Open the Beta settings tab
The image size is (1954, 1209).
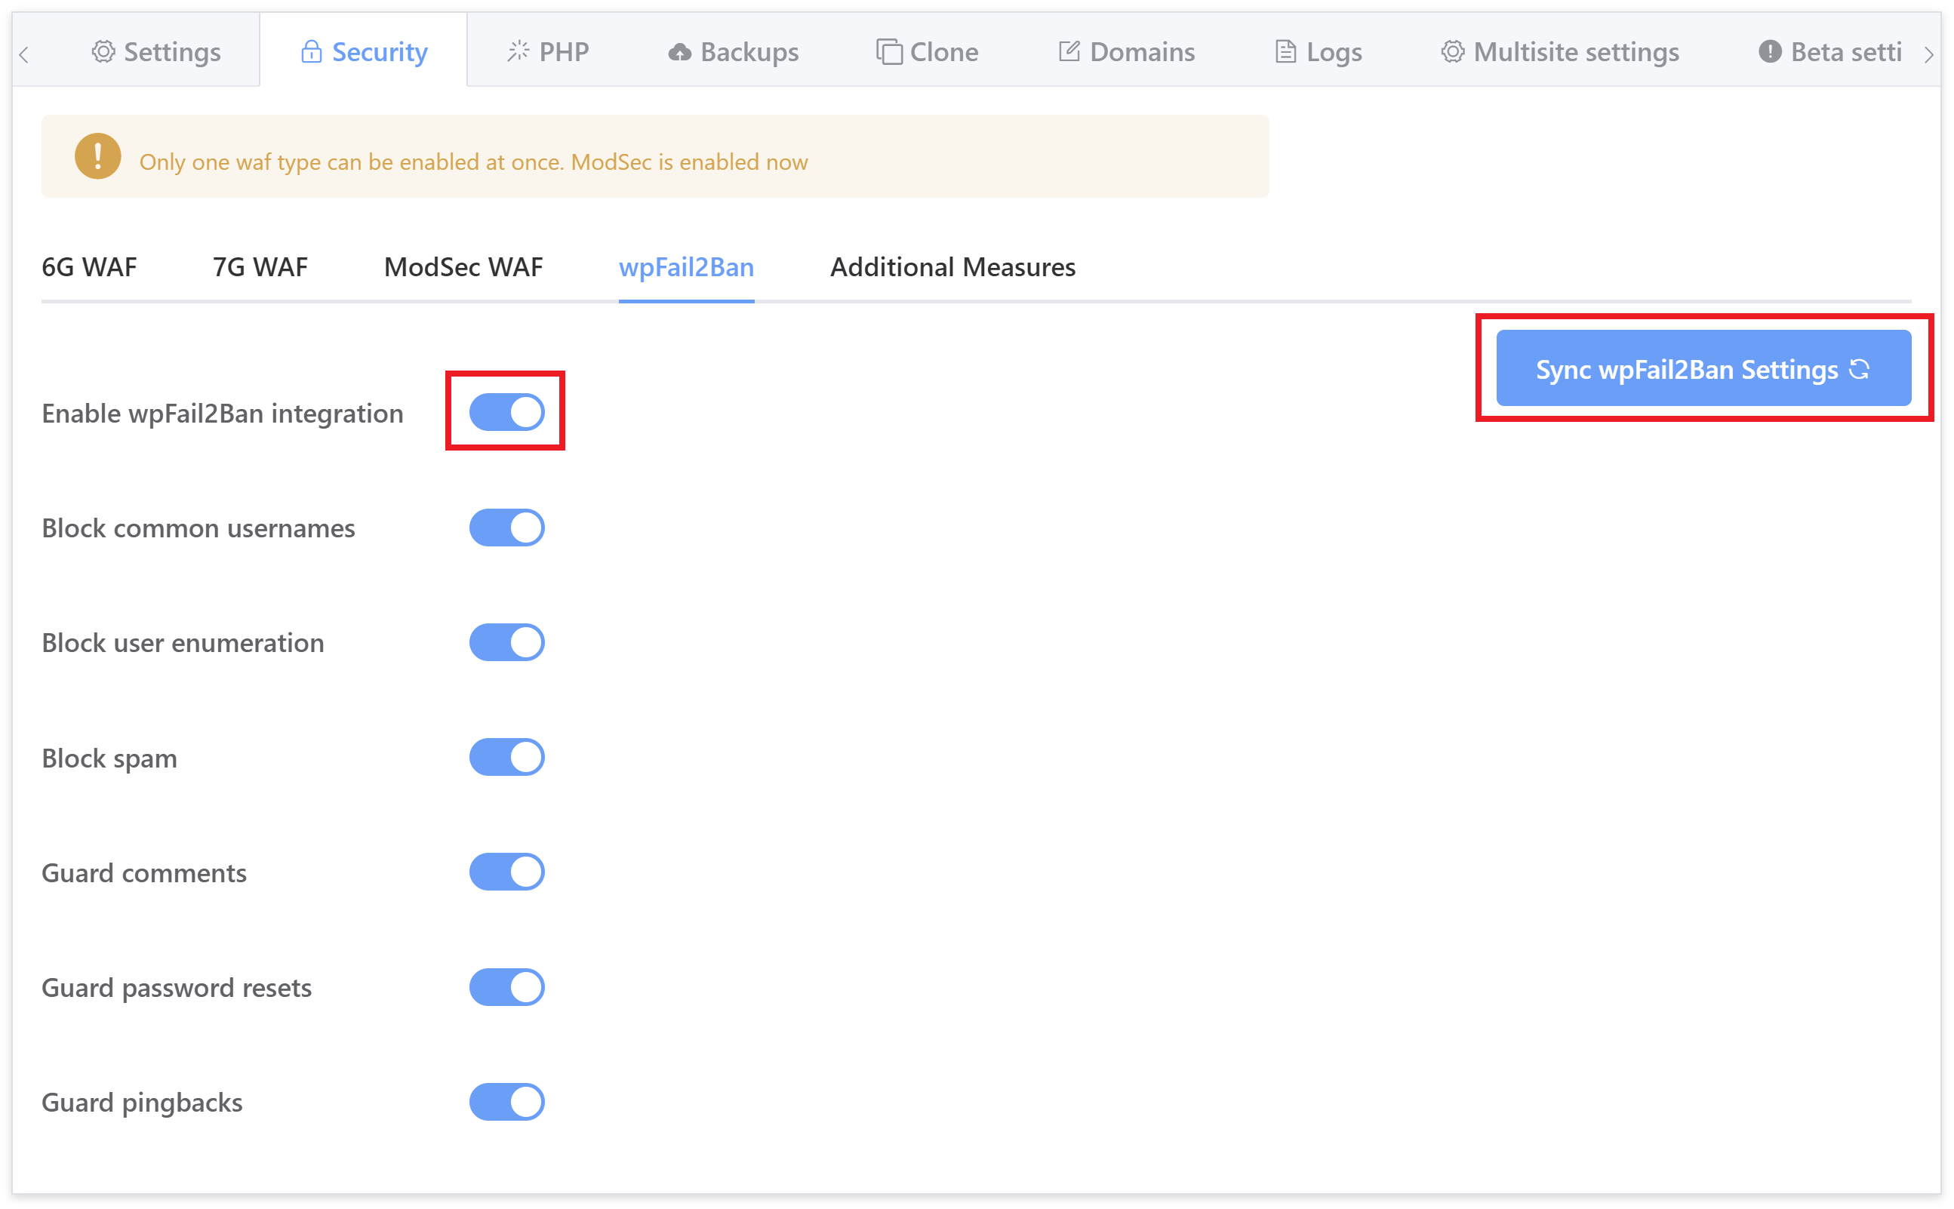[1830, 52]
